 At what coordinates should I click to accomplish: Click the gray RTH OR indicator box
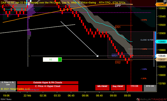(150, 88)
